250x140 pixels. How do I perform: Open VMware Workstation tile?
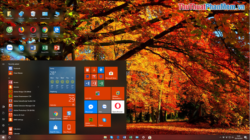click(x=117, y=93)
